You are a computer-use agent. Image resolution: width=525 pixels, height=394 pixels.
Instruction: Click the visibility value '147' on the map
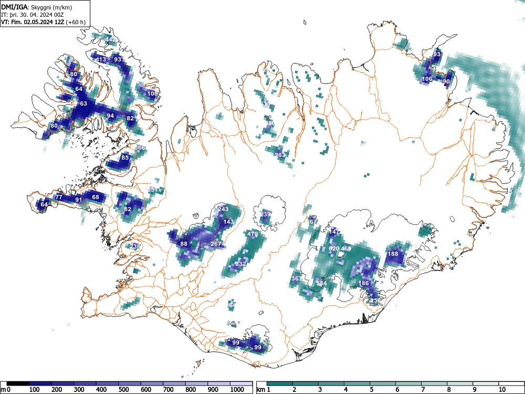[x=334, y=232]
